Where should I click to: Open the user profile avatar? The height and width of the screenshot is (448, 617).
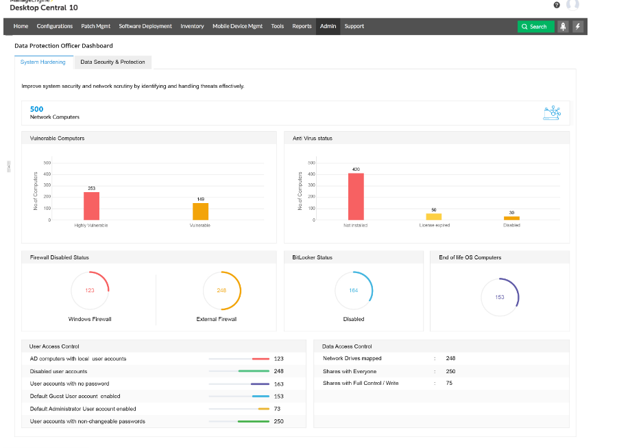[572, 4]
